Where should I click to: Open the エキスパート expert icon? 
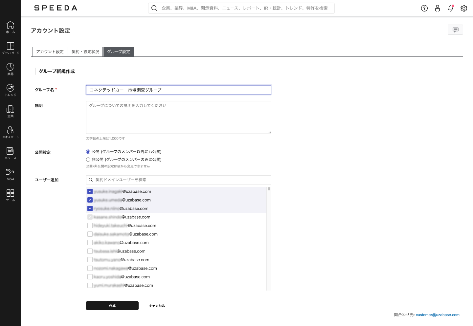pyautogui.click(x=11, y=132)
